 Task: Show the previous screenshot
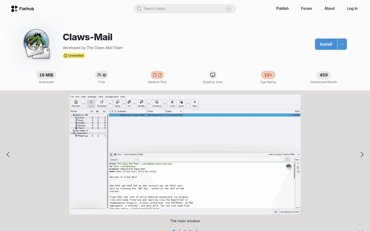tap(8, 155)
